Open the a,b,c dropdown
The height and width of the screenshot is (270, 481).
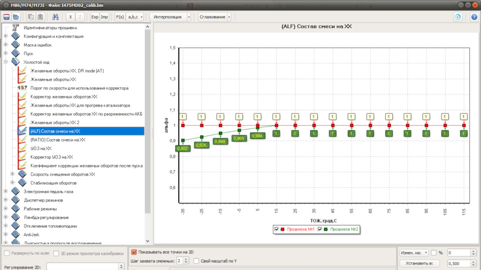click(x=135, y=17)
